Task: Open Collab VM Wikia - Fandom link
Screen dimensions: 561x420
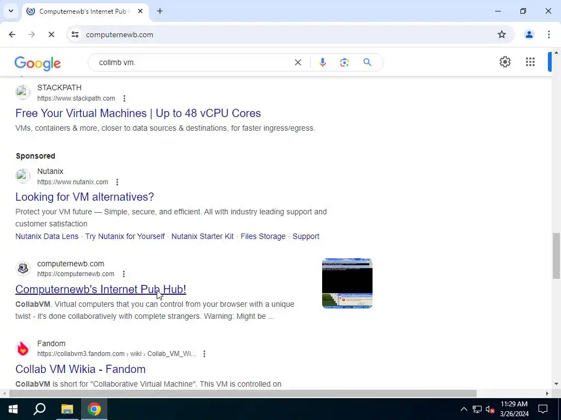Action: coord(81,369)
